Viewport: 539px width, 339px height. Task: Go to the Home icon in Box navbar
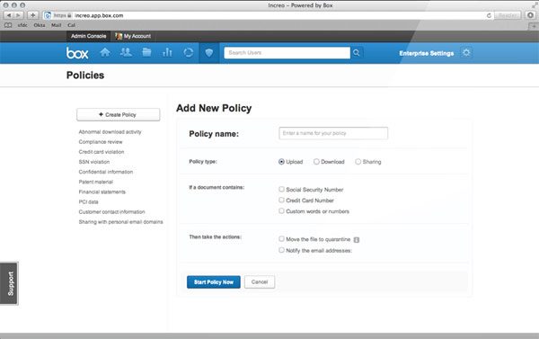click(105, 52)
